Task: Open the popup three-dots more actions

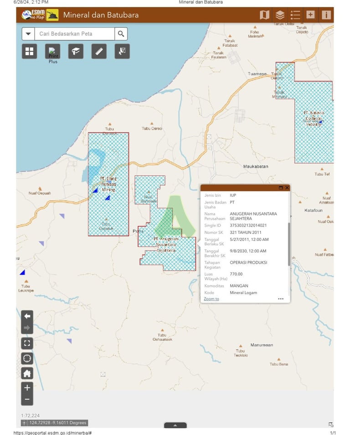Action: (281, 299)
